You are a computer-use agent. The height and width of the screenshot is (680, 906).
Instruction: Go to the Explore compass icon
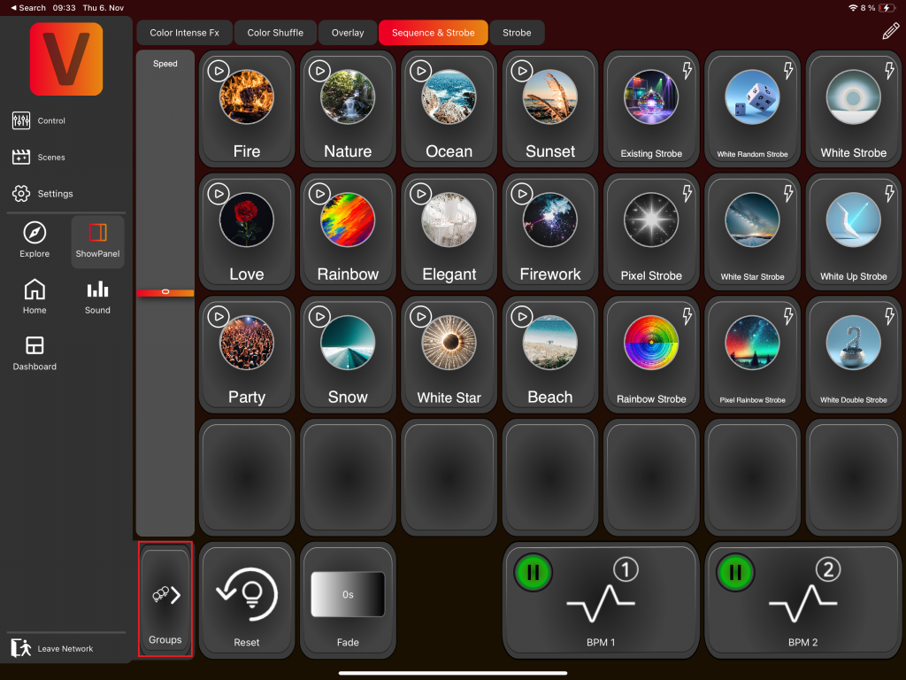pos(35,240)
